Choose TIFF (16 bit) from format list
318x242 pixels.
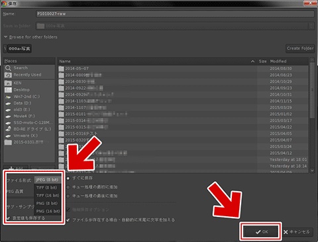click(x=48, y=196)
